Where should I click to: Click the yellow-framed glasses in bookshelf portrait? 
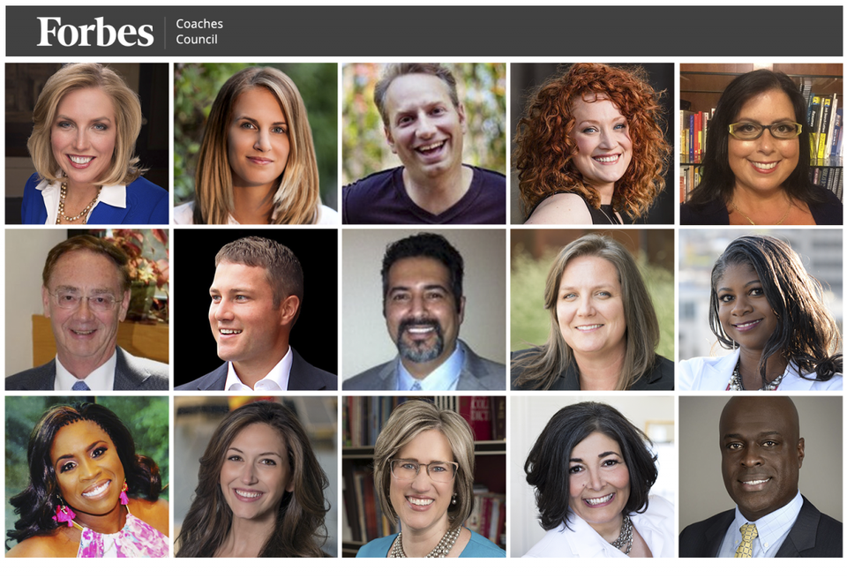point(765,130)
